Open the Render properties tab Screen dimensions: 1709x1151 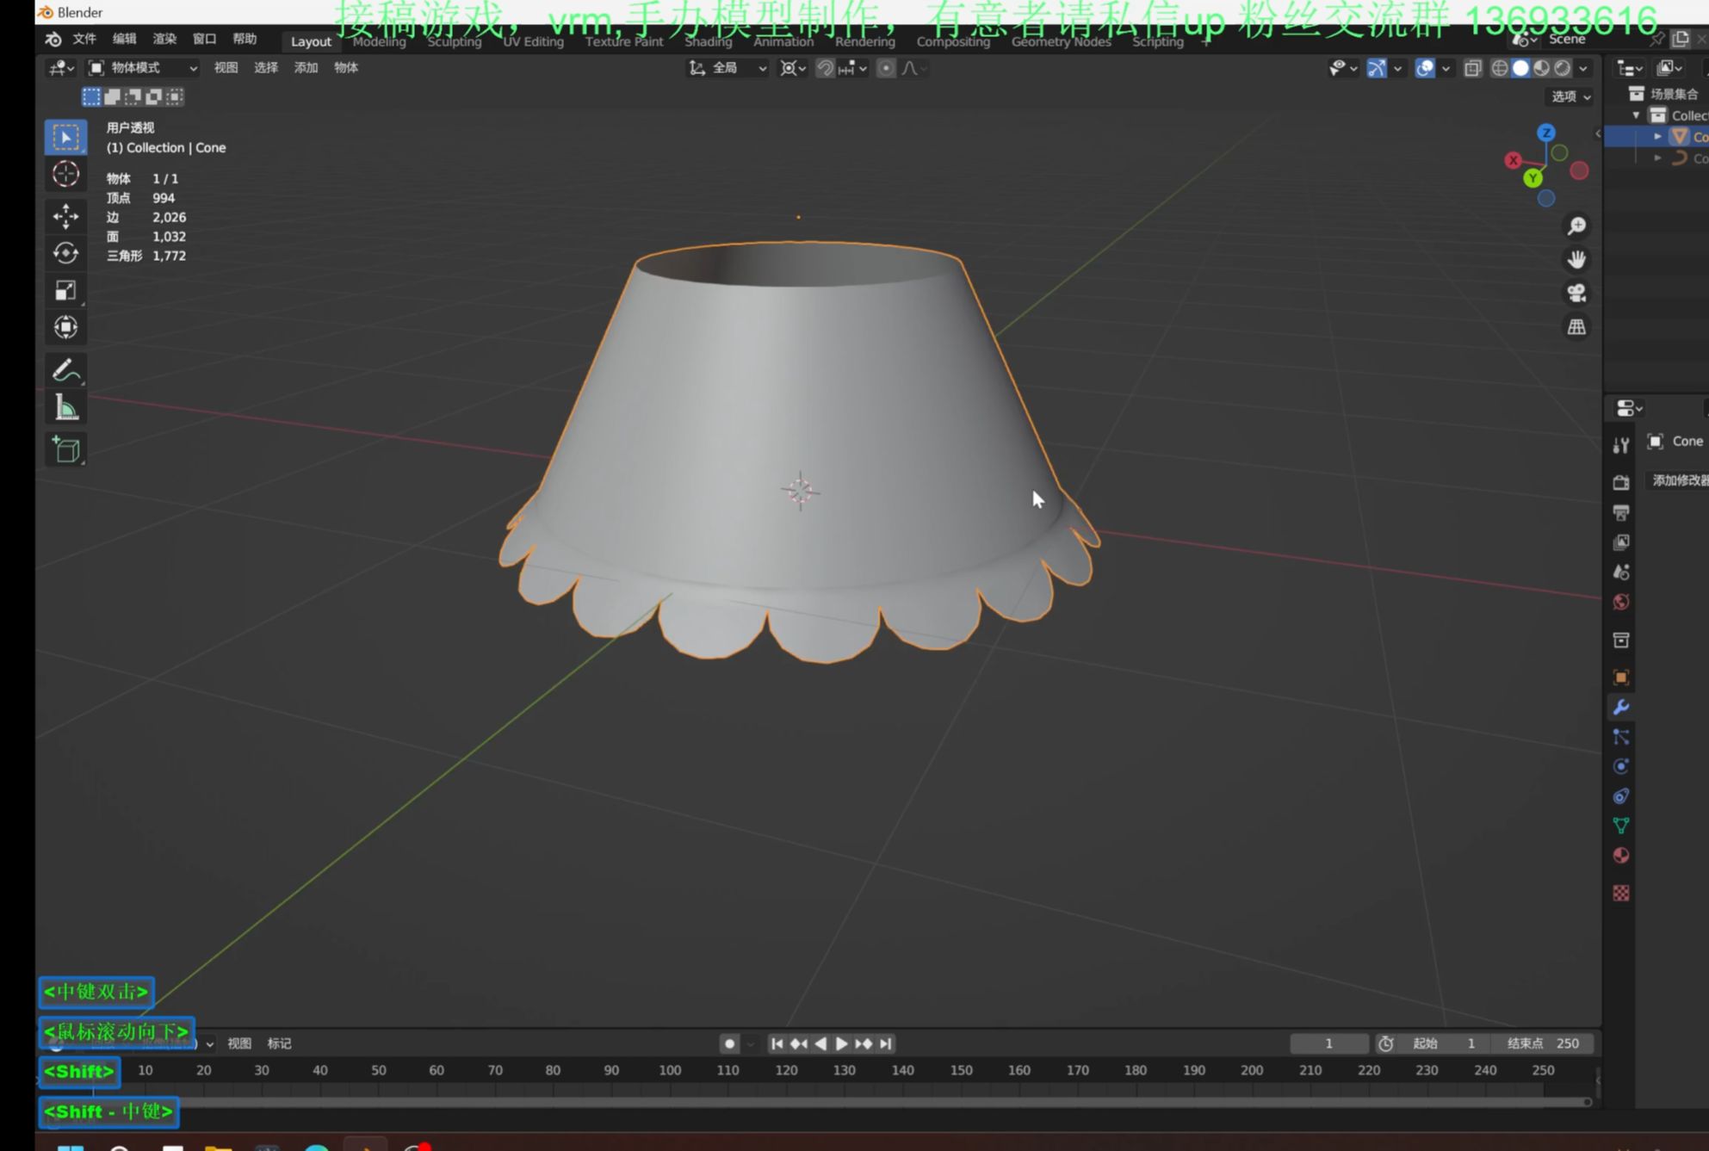pyautogui.click(x=1621, y=482)
